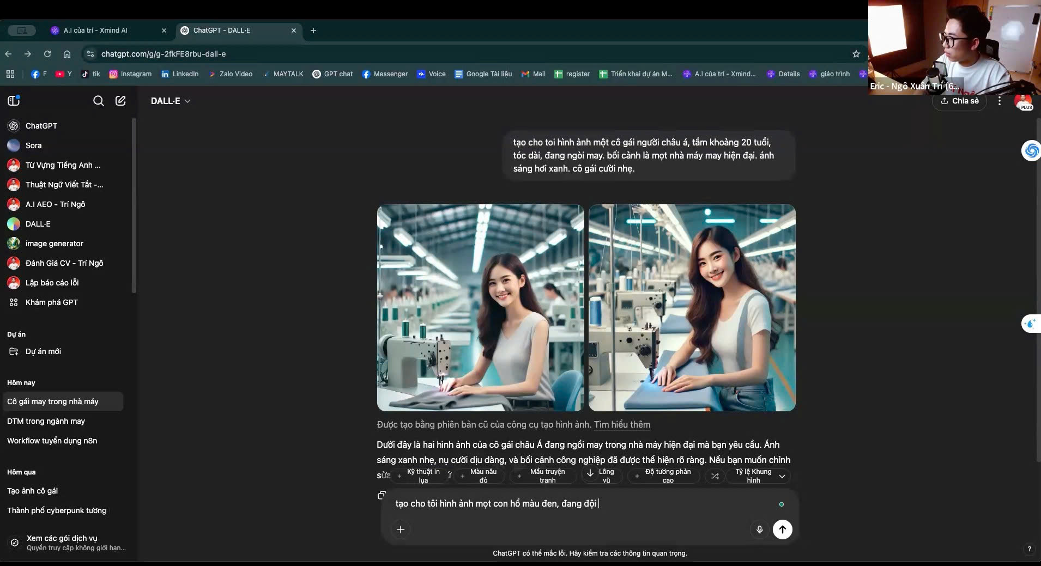Bookmark page with the star icon
The height and width of the screenshot is (566, 1041).
(856, 54)
